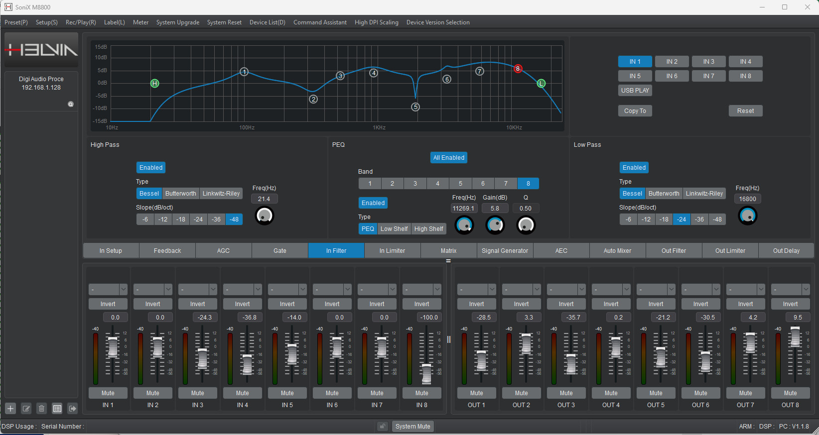The height and width of the screenshot is (435, 819).
Task: Switch to the Out Filter tab
Action: click(674, 251)
